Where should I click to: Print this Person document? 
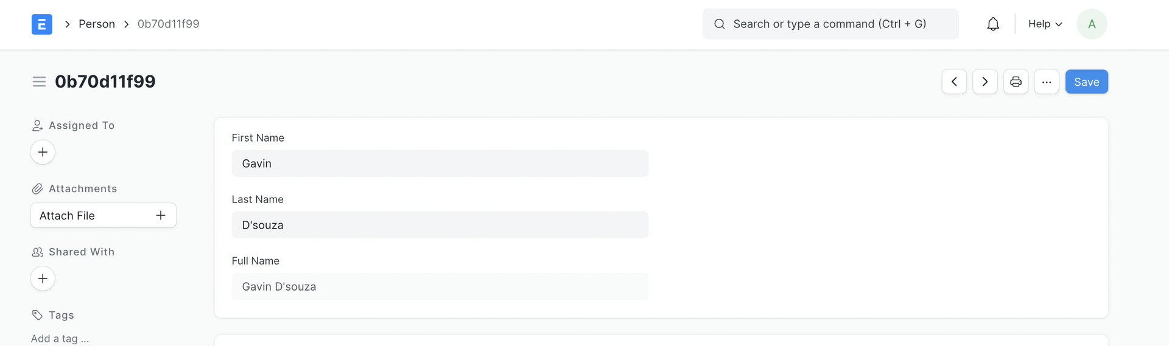click(1016, 81)
